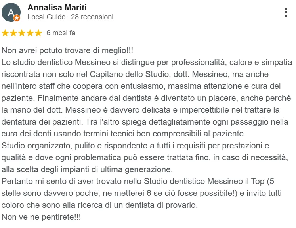The height and width of the screenshot is (228, 296).
Task: Click the closing line 'Non ve ne pentirete!!!'
Action: tap(41, 217)
